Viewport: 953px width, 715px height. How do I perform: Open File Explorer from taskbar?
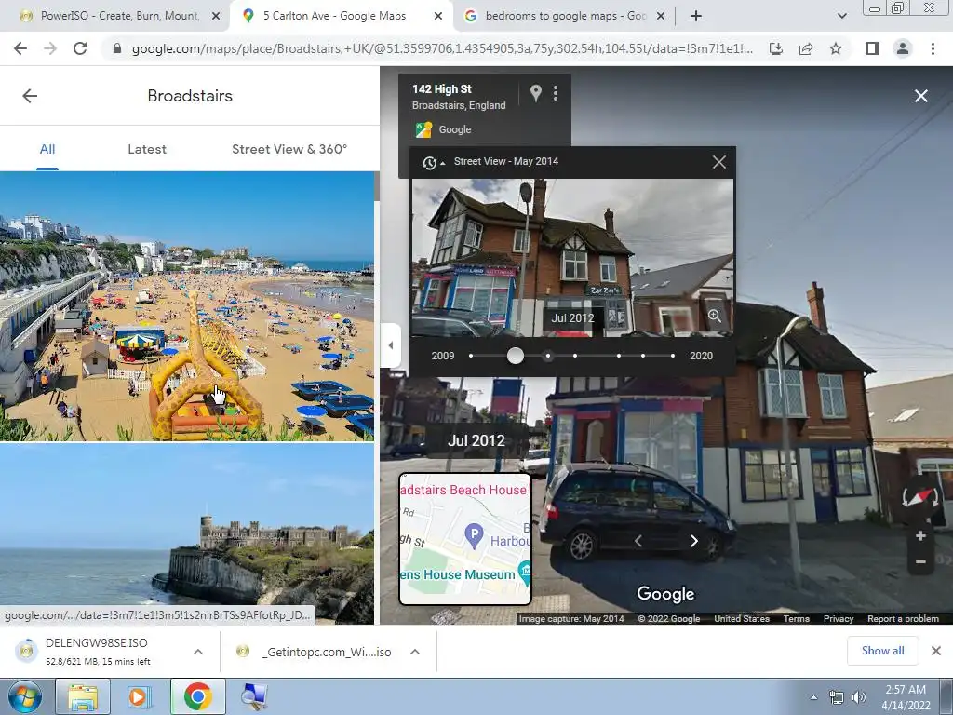83,696
